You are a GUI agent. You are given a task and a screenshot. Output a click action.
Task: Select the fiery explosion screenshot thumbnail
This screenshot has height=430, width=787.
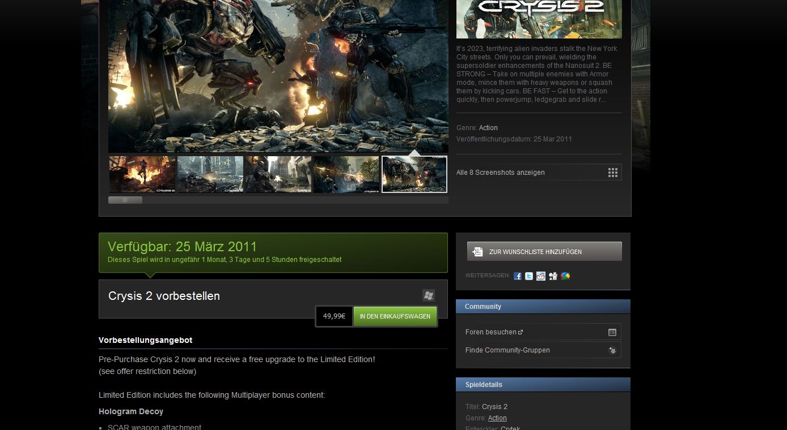coord(142,174)
